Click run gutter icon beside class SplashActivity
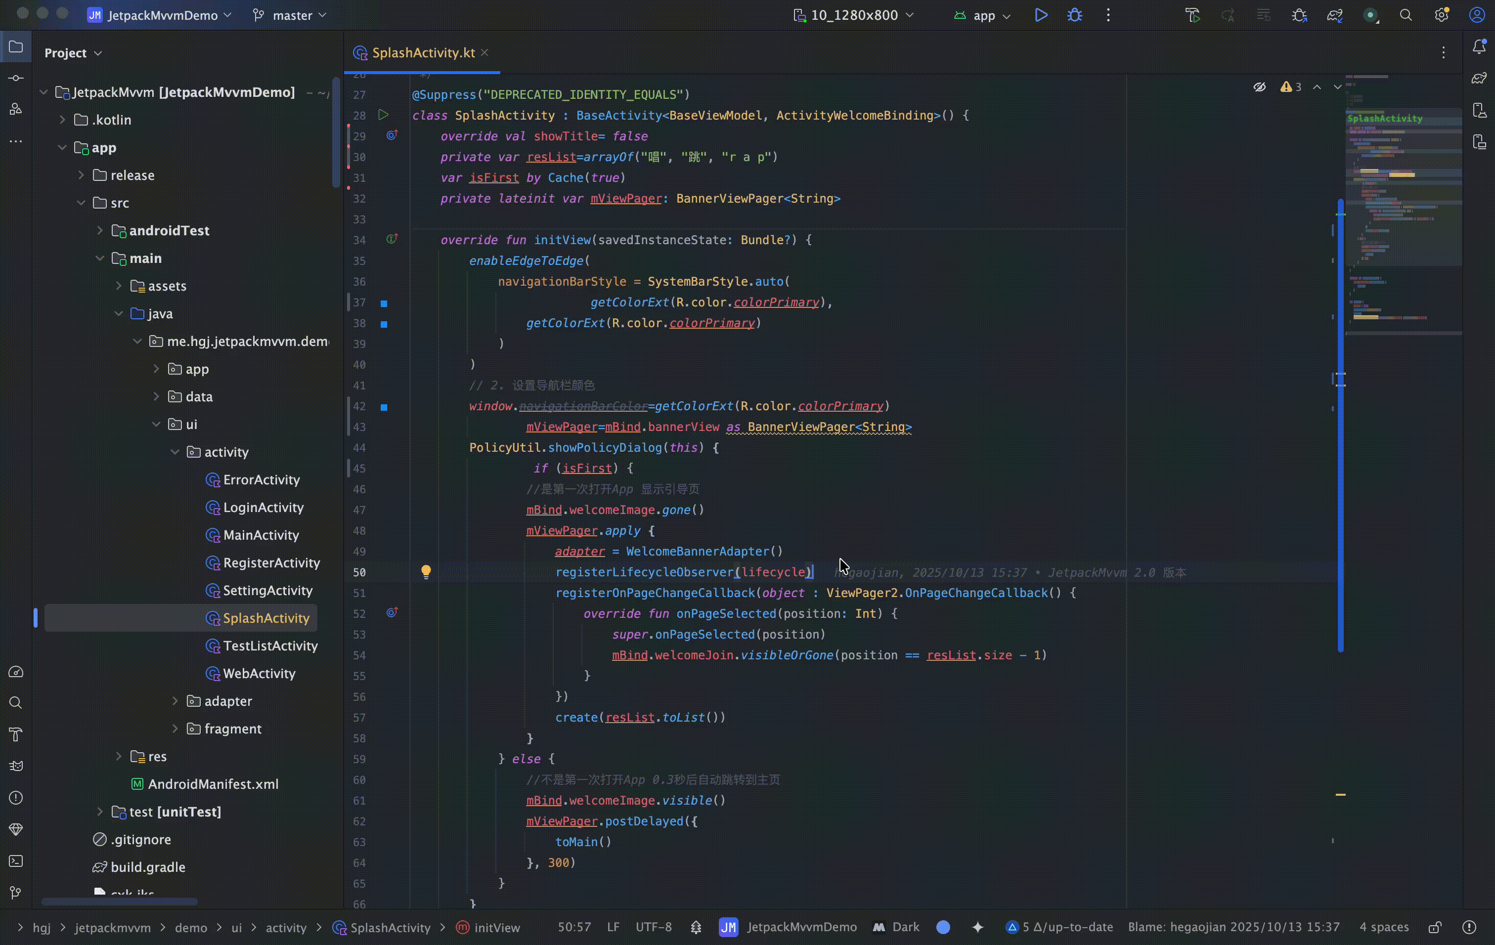The image size is (1495, 945). tap(383, 115)
